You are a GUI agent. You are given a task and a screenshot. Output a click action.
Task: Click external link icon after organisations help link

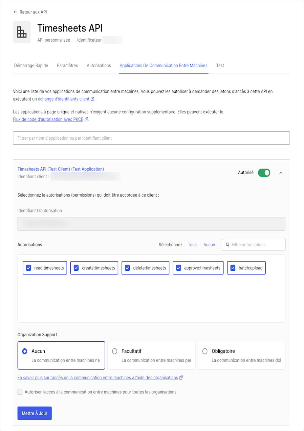pyautogui.click(x=181, y=378)
